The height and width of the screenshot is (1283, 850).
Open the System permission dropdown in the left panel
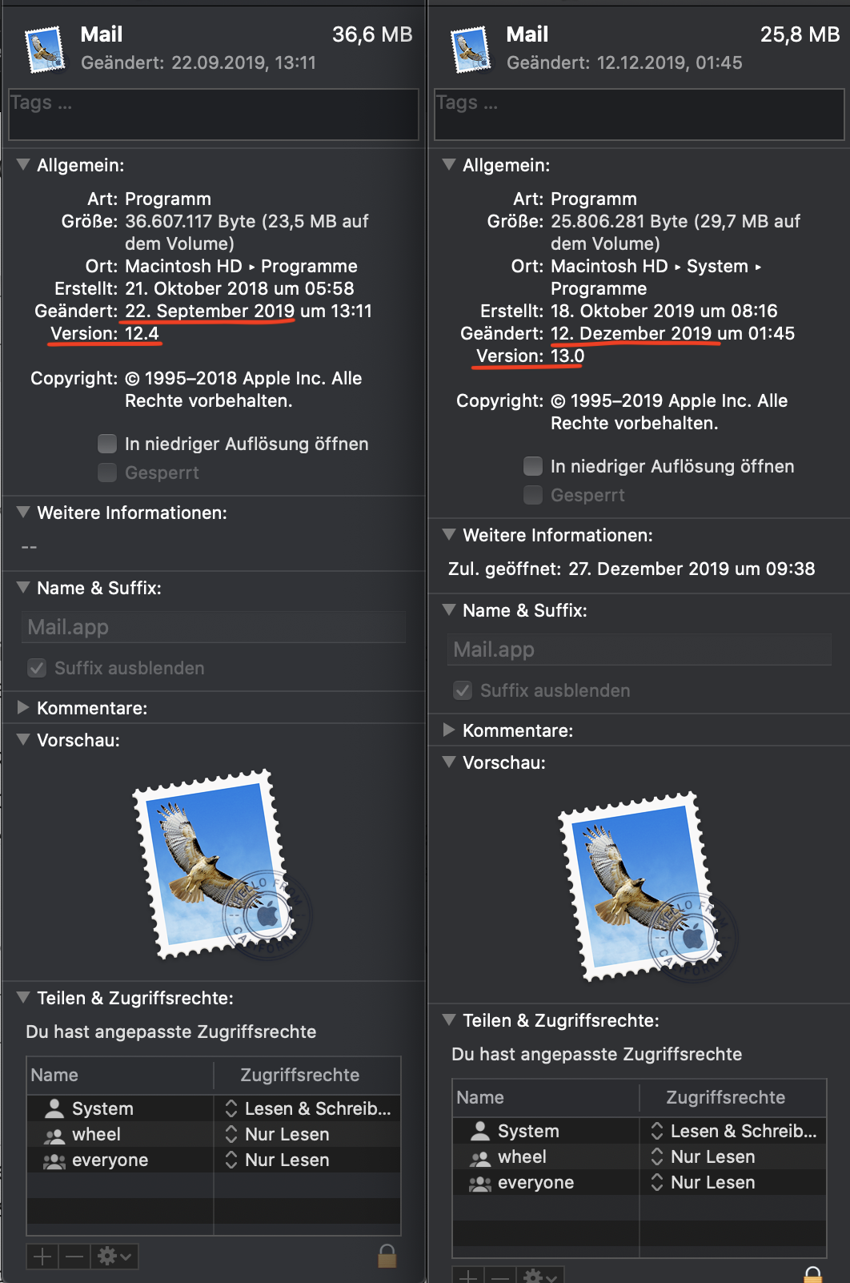pyautogui.click(x=308, y=1108)
